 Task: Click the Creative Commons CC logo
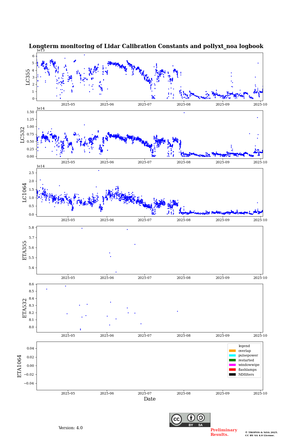(x=176, y=419)
